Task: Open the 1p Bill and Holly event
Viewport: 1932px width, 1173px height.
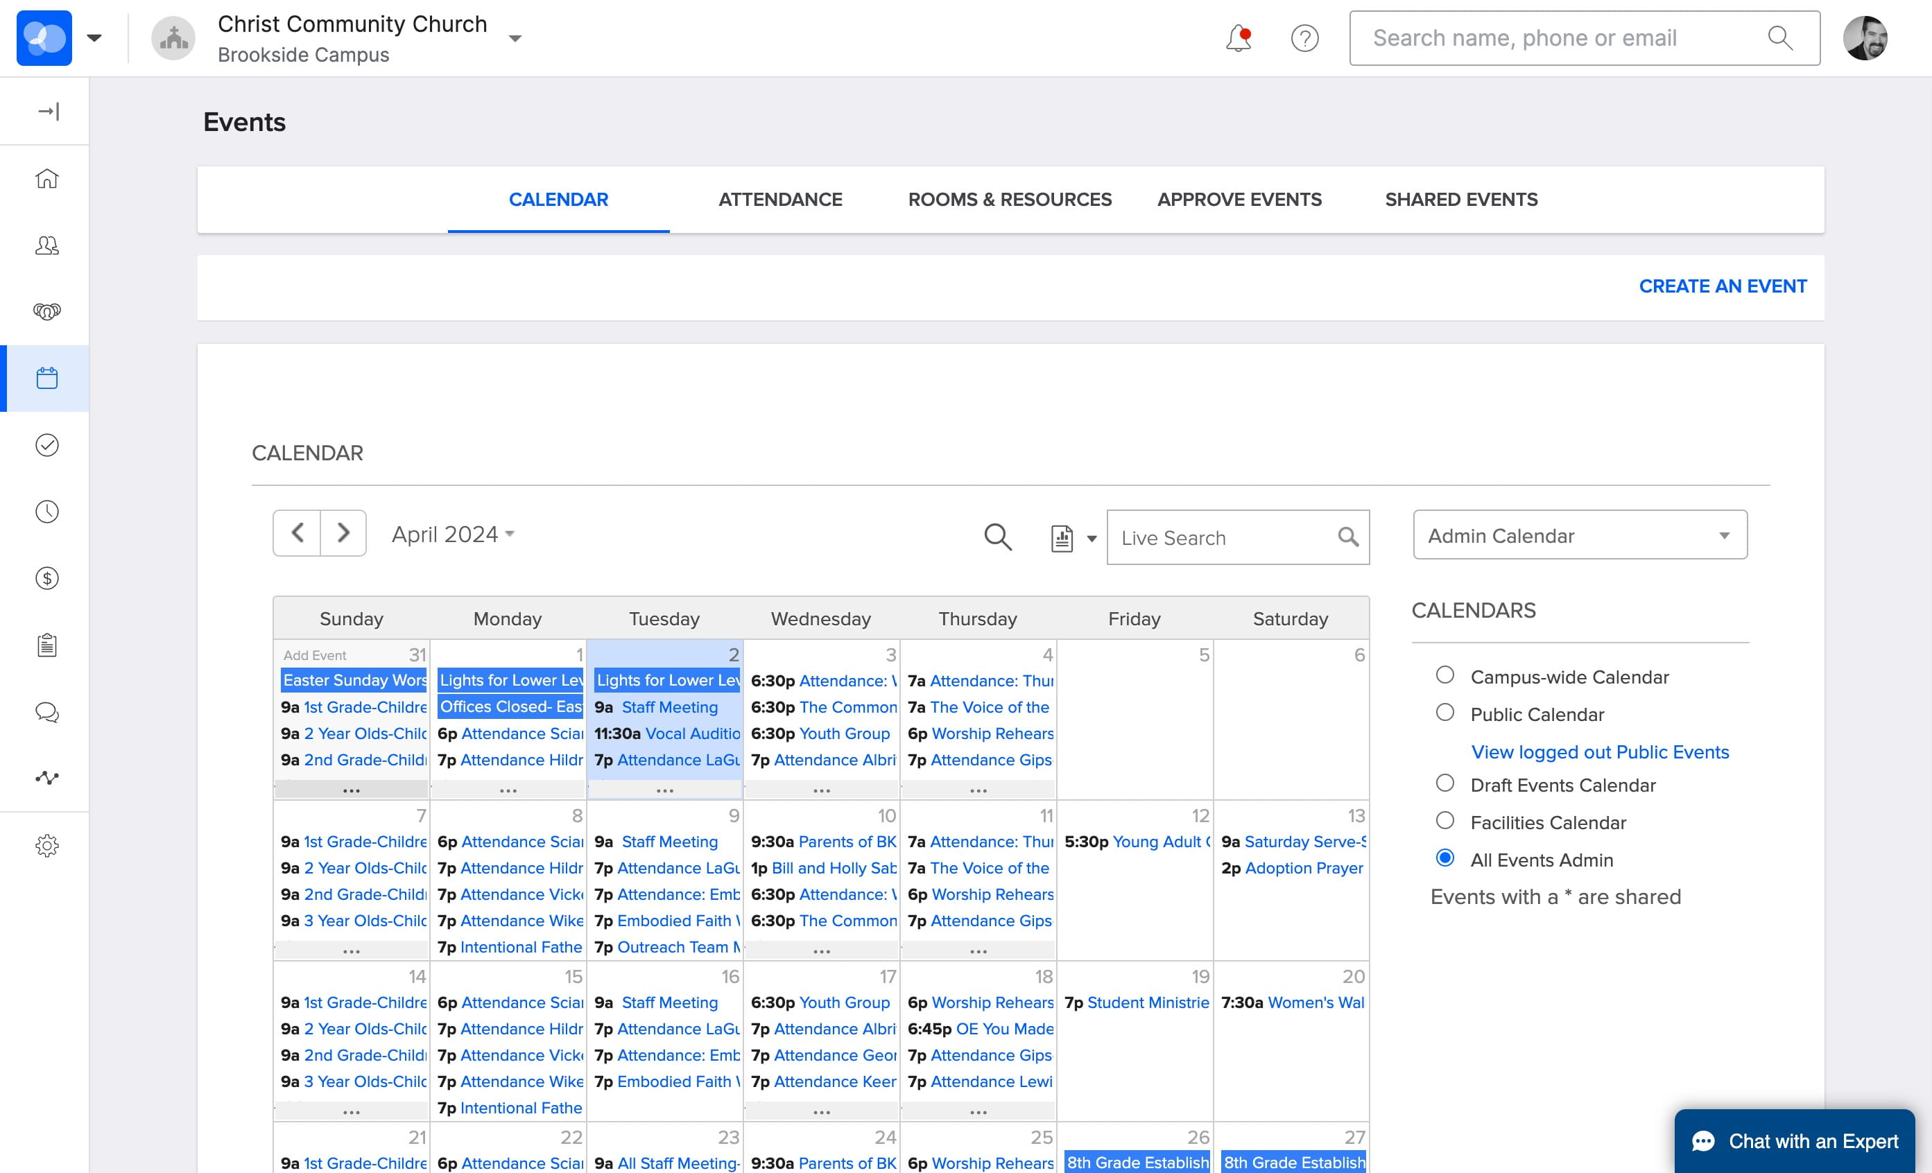Action: [x=824, y=868]
